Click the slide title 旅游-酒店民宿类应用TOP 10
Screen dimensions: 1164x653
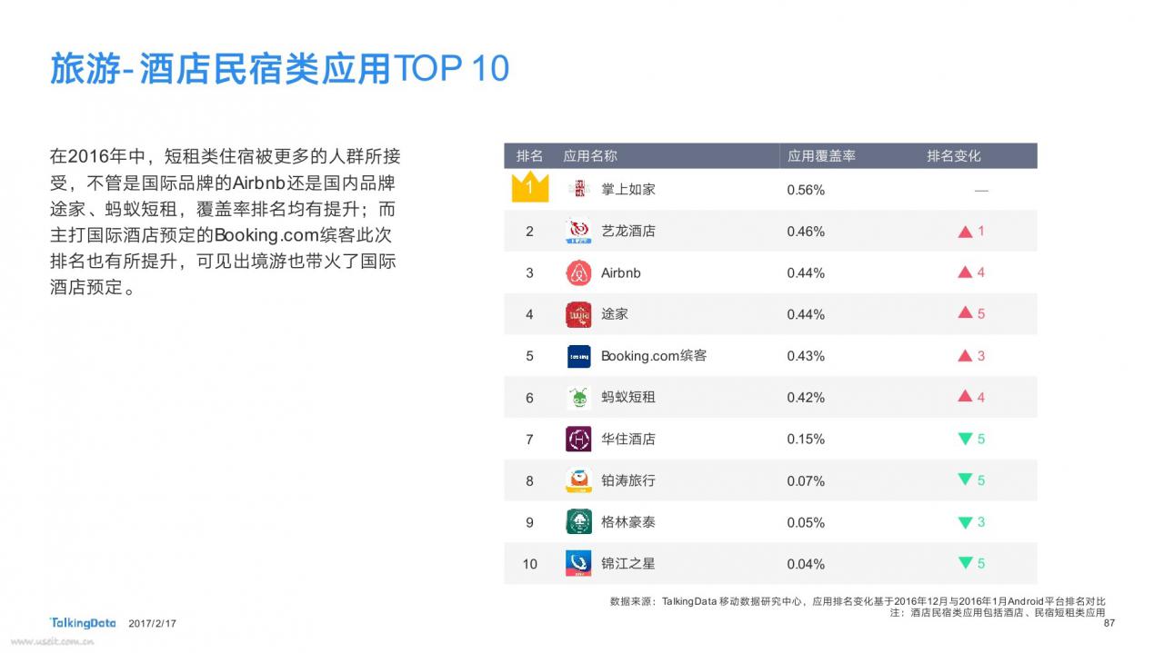(x=279, y=69)
